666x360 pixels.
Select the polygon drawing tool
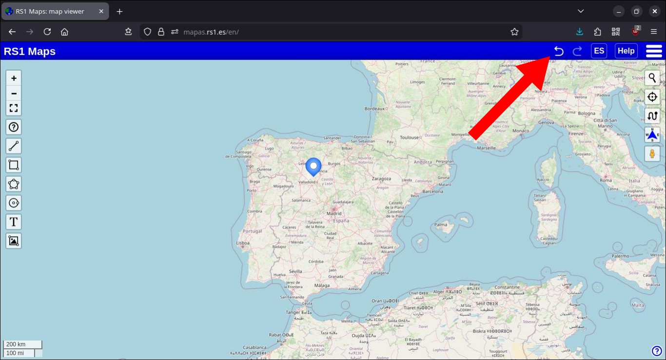point(14,184)
